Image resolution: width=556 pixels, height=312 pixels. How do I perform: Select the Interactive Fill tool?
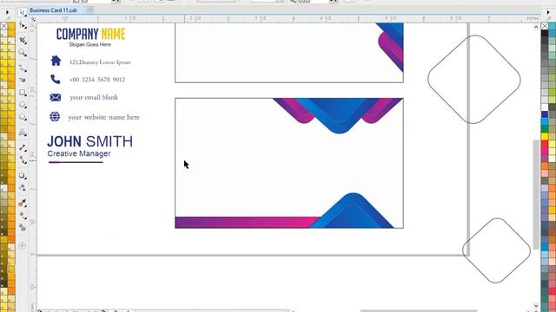23,216
